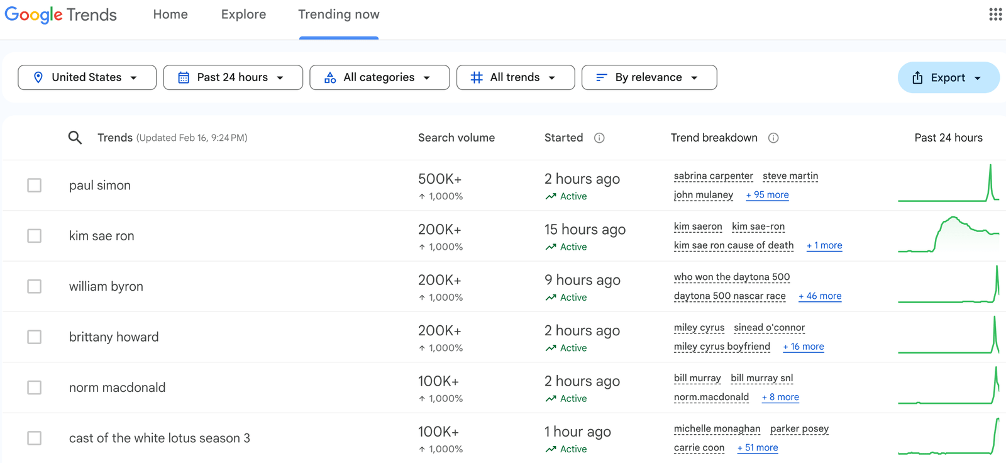Click the hashtag icon in All trends filter

click(x=477, y=77)
